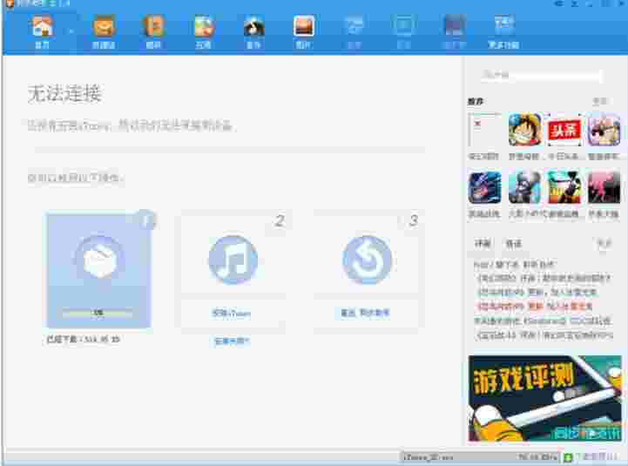Click the 'more' link beside news tabs
The image size is (628, 466).
[x=604, y=243]
